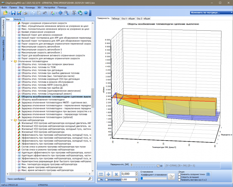Open the Правка menu
The height and width of the screenshot is (187, 233).
click(x=13, y=7)
